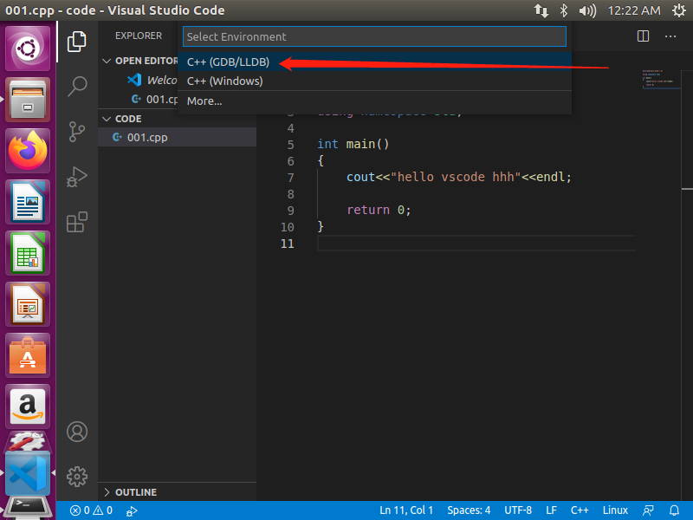Open the volume indicator in top panel

[x=587, y=10]
